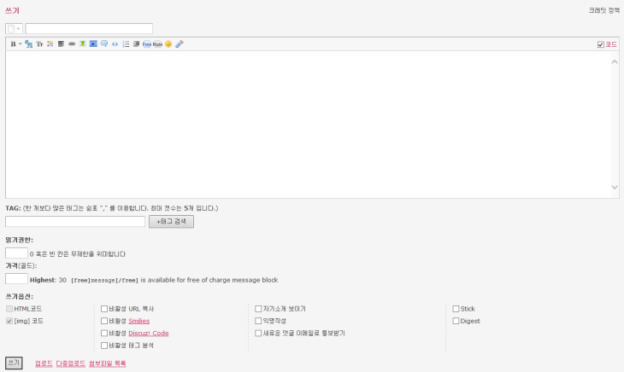Focus the 읽기권한 input box
Image resolution: width=624 pixels, height=372 pixels.
coord(16,253)
